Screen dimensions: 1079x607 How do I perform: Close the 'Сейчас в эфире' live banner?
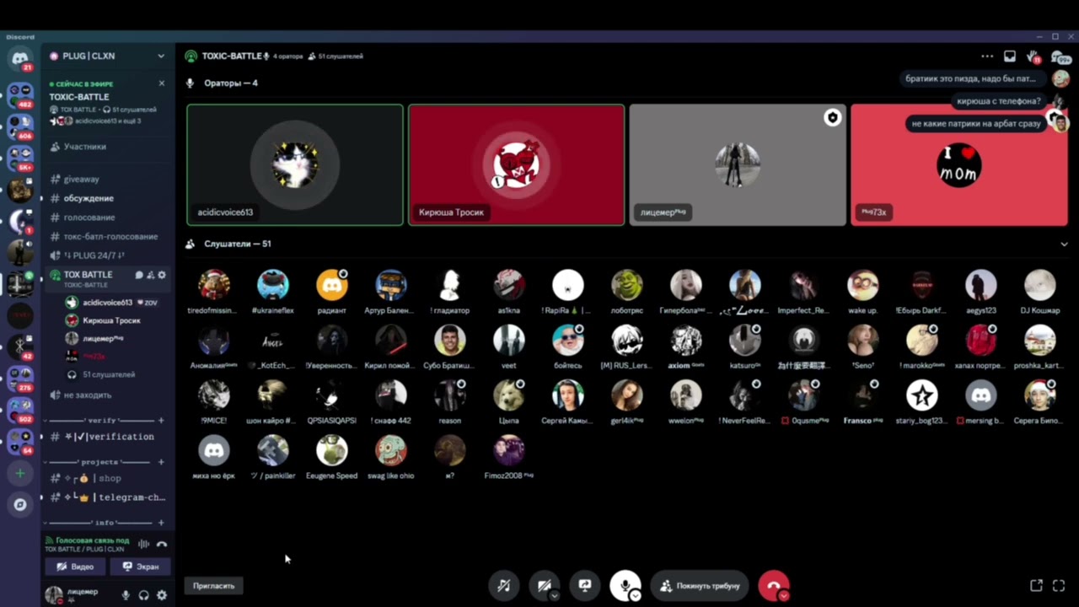pyautogui.click(x=162, y=83)
